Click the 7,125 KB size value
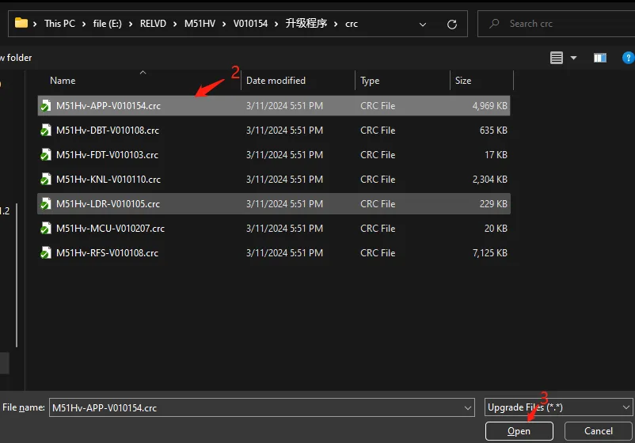The height and width of the screenshot is (443, 635). point(489,253)
